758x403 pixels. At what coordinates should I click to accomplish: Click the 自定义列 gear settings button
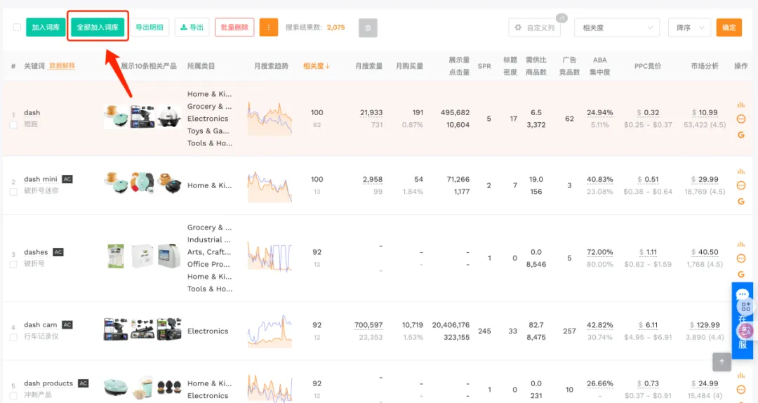tap(534, 27)
